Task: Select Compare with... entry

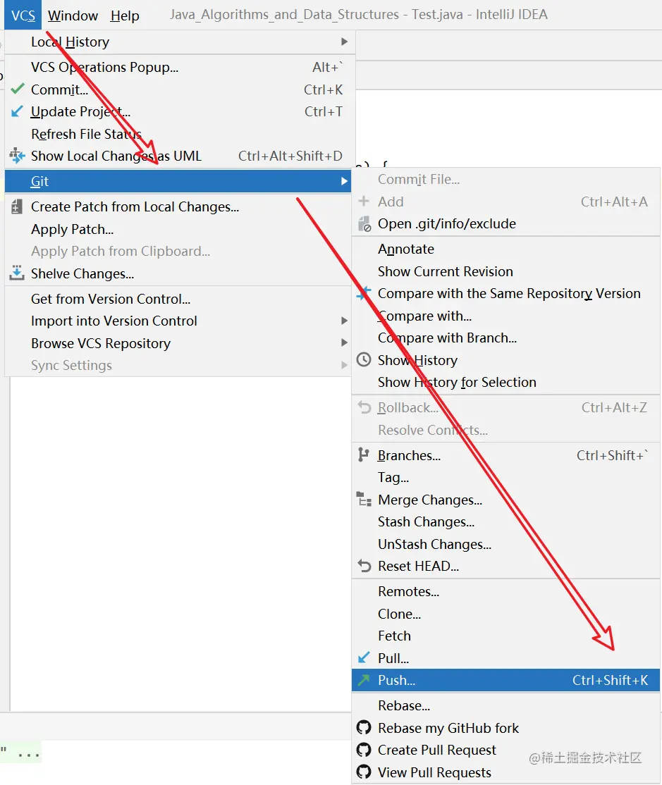Action: click(x=505, y=316)
